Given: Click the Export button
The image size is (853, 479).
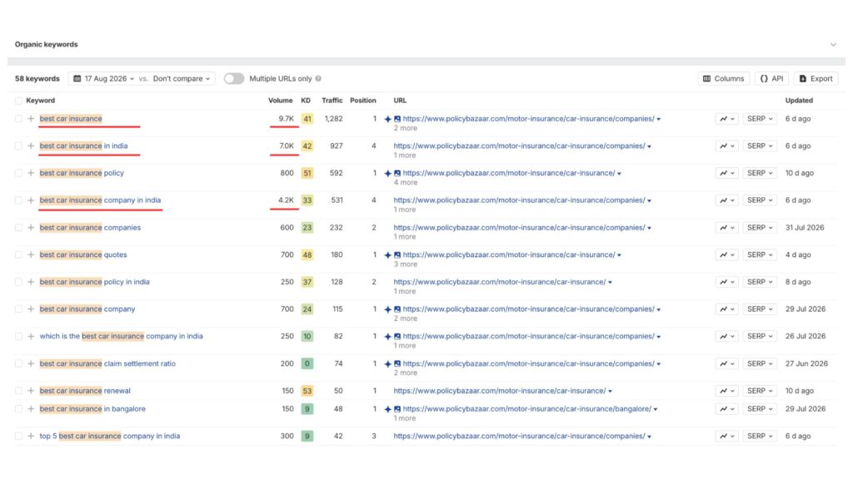Looking at the screenshot, I should pyautogui.click(x=816, y=79).
